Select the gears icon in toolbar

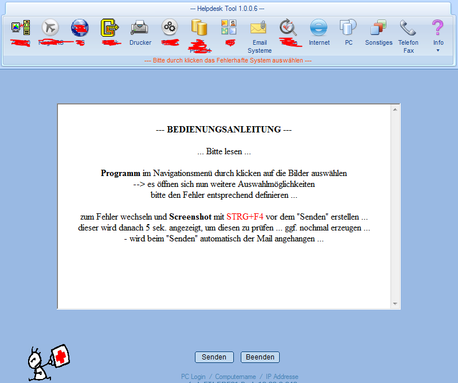(x=169, y=27)
